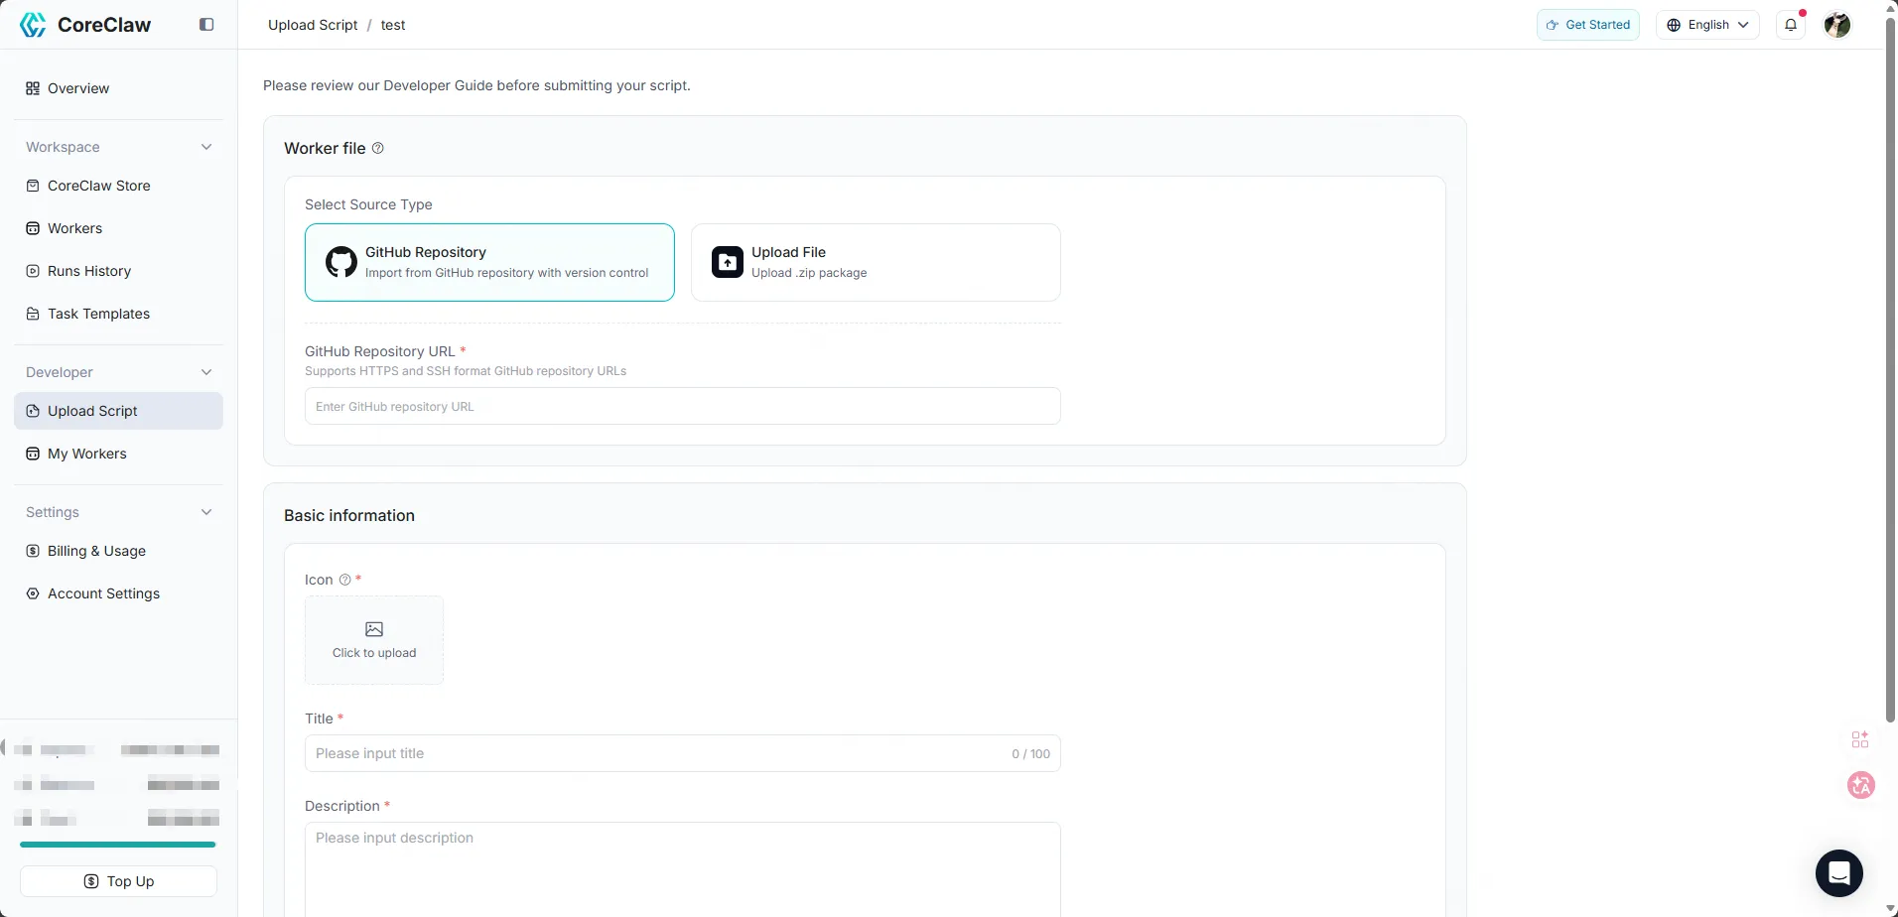The image size is (1898, 917).
Task: Click the CoreClaw logo icon
Action: [33, 25]
